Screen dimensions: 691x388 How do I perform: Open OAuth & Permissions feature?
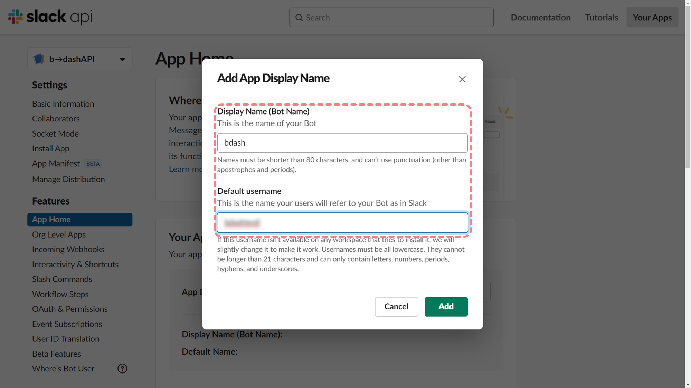[x=70, y=309]
